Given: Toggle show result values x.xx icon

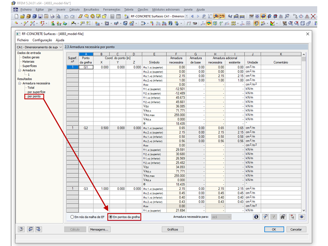Looking at the screenshot, I should [222, 16].
